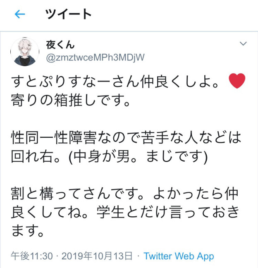Click the phrase よかったら仲 at the line end
258x268 pixels.
pyautogui.click(x=196, y=194)
